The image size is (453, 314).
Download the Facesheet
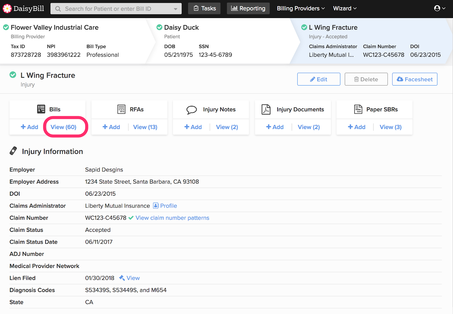click(x=415, y=79)
